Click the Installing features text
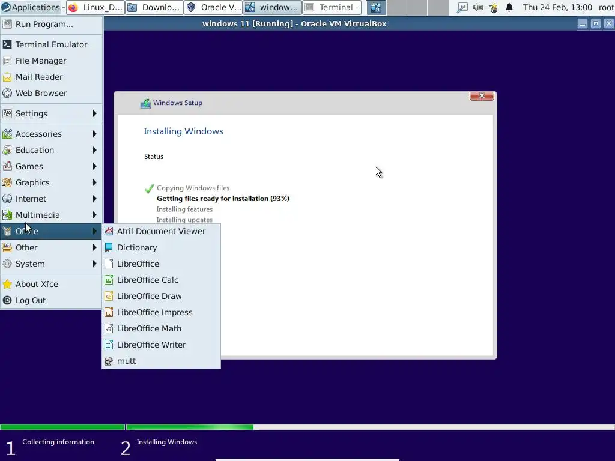The width and height of the screenshot is (615, 461). [184, 209]
